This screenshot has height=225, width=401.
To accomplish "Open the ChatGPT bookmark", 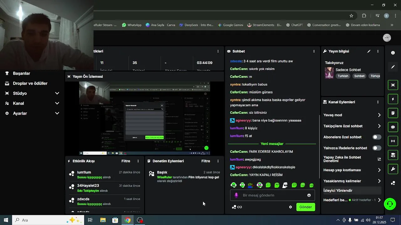I will click(x=294, y=25).
